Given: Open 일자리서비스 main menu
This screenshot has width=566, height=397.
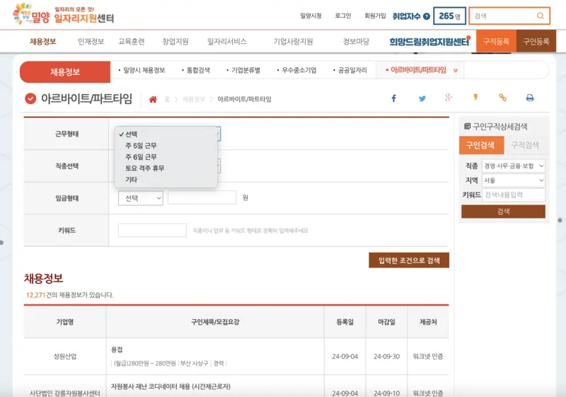Looking at the screenshot, I should point(226,42).
